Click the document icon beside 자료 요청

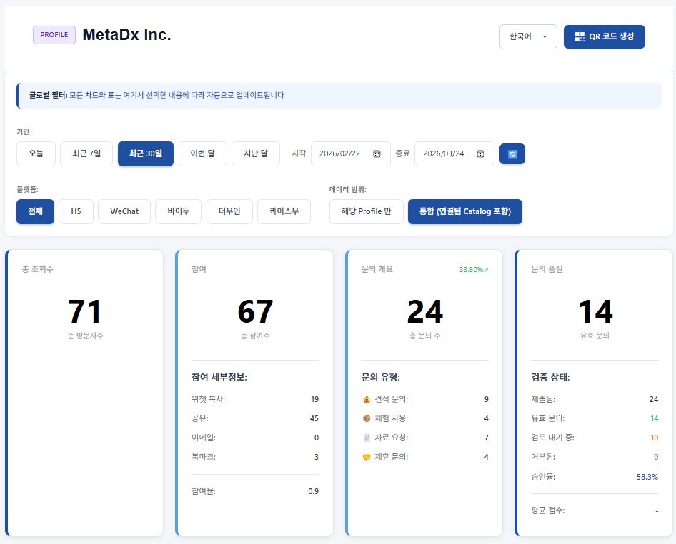pos(367,438)
